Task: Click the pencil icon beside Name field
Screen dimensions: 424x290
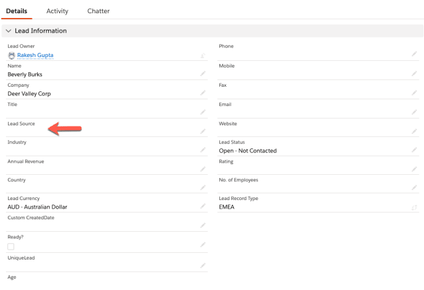Action: [x=203, y=73]
